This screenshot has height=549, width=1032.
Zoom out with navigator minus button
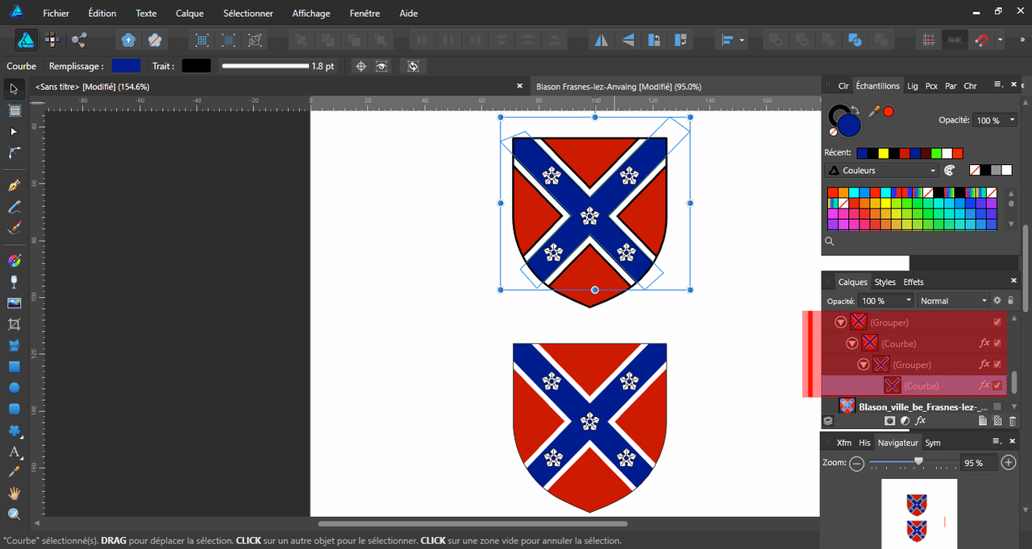857,463
